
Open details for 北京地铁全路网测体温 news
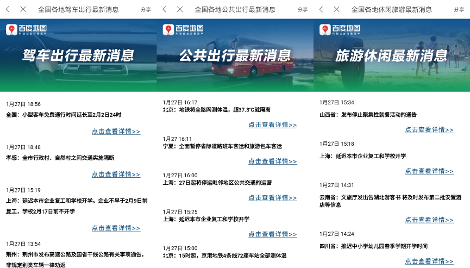point(272,125)
